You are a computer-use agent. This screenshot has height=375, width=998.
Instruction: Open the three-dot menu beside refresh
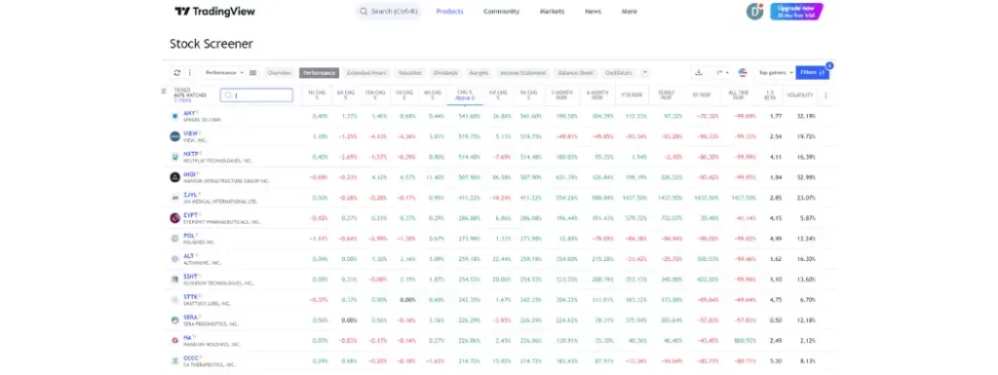(x=189, y=73)
